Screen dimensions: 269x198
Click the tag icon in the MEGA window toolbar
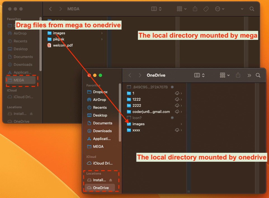point(206,9)
